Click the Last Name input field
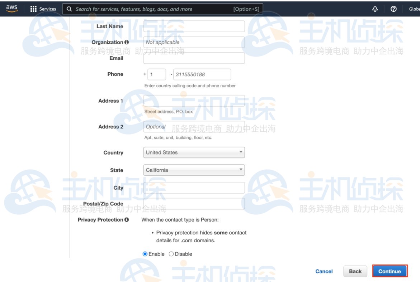 [194, 26]
